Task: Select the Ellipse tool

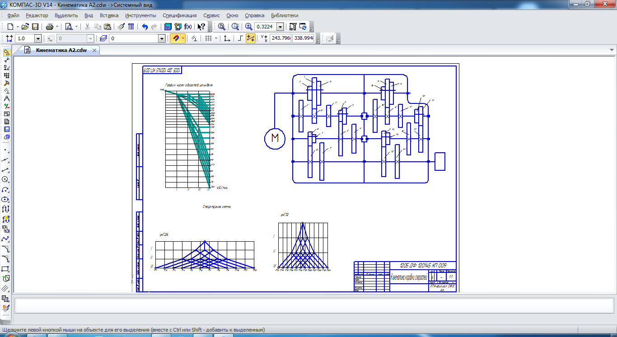Action: 5,199
